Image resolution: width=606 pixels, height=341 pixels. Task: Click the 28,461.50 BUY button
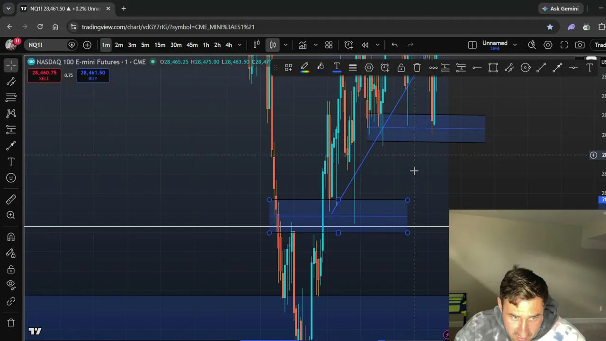[93, 75]
